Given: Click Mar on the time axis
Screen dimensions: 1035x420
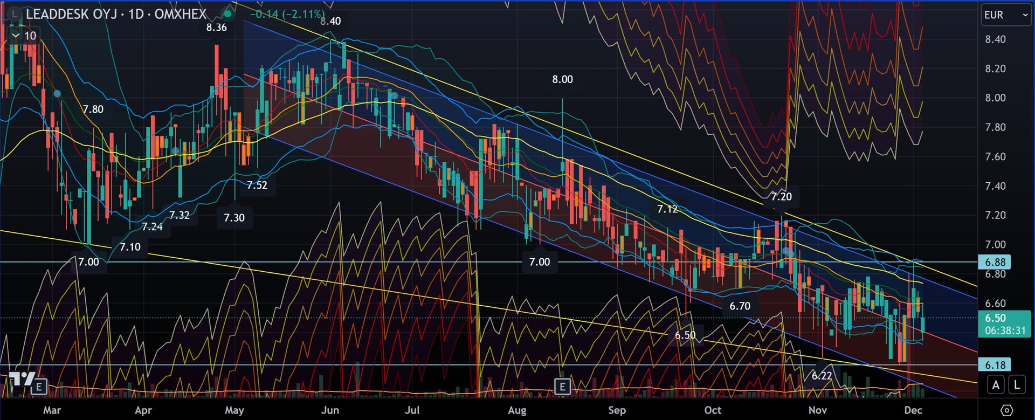Looking at the screenshot, I should pyautogui.click(x=52, y=410).
